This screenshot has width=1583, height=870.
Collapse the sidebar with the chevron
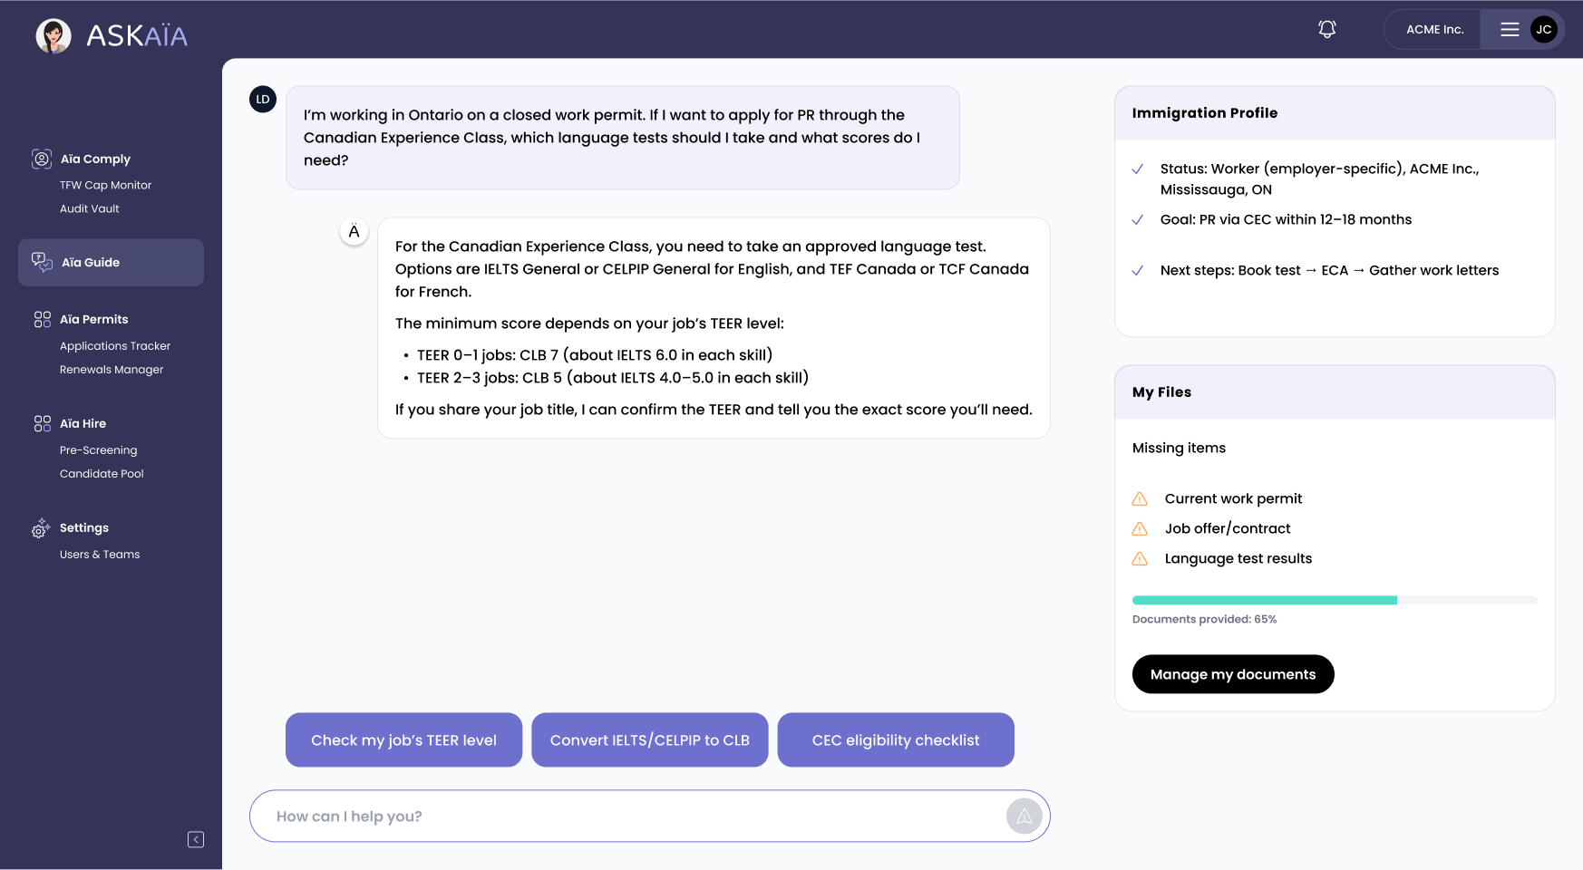[195, 839]
